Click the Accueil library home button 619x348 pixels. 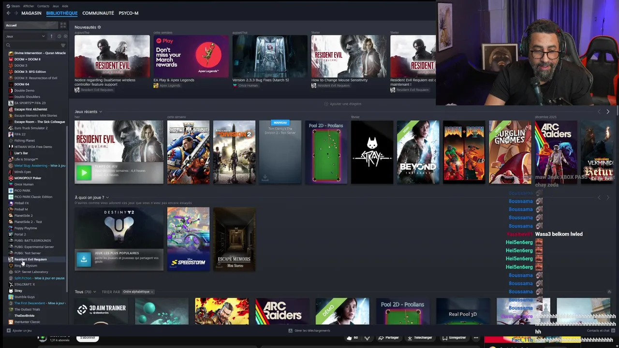tap(30, 25)
